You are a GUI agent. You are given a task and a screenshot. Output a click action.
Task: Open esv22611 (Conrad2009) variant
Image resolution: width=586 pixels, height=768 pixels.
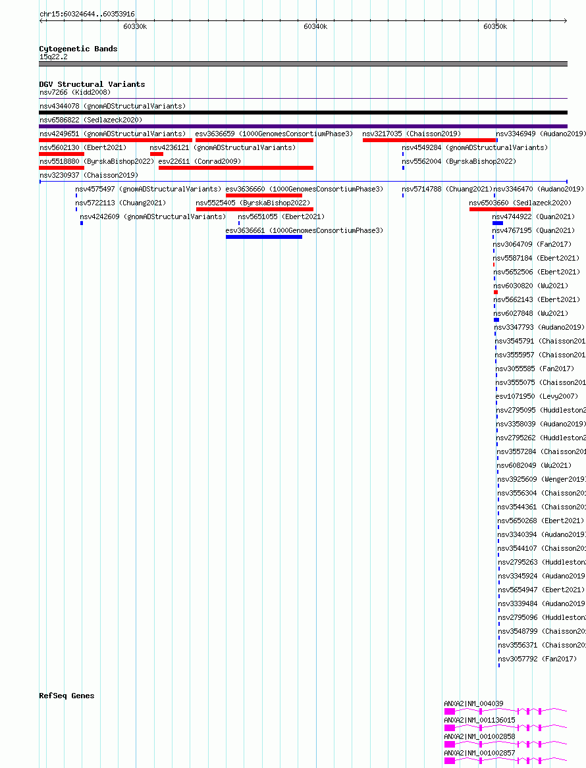click(x=200, y=161)
